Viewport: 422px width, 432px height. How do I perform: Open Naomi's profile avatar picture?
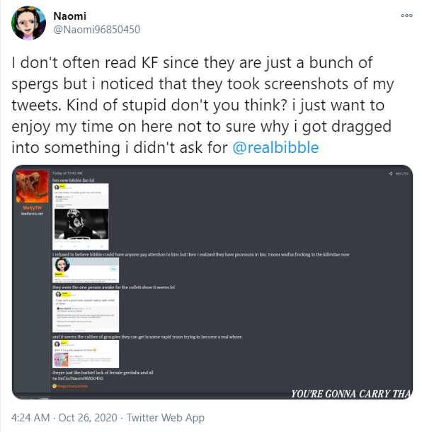[28, 23]
